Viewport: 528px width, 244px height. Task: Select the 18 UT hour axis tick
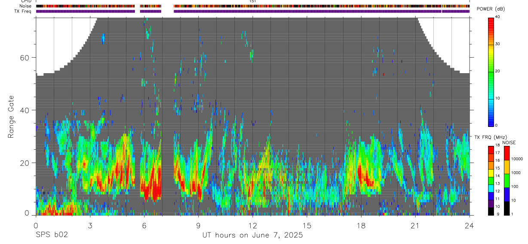tap(361, 225)
